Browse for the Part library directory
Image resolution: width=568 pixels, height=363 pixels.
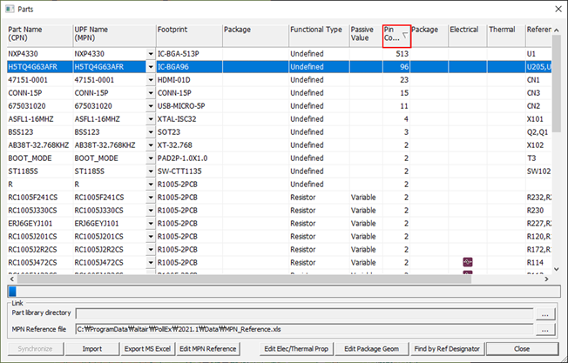545,313
